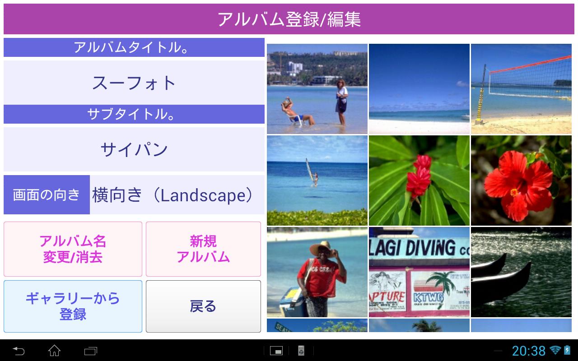Tap the 戻る button

coord(203,306)
